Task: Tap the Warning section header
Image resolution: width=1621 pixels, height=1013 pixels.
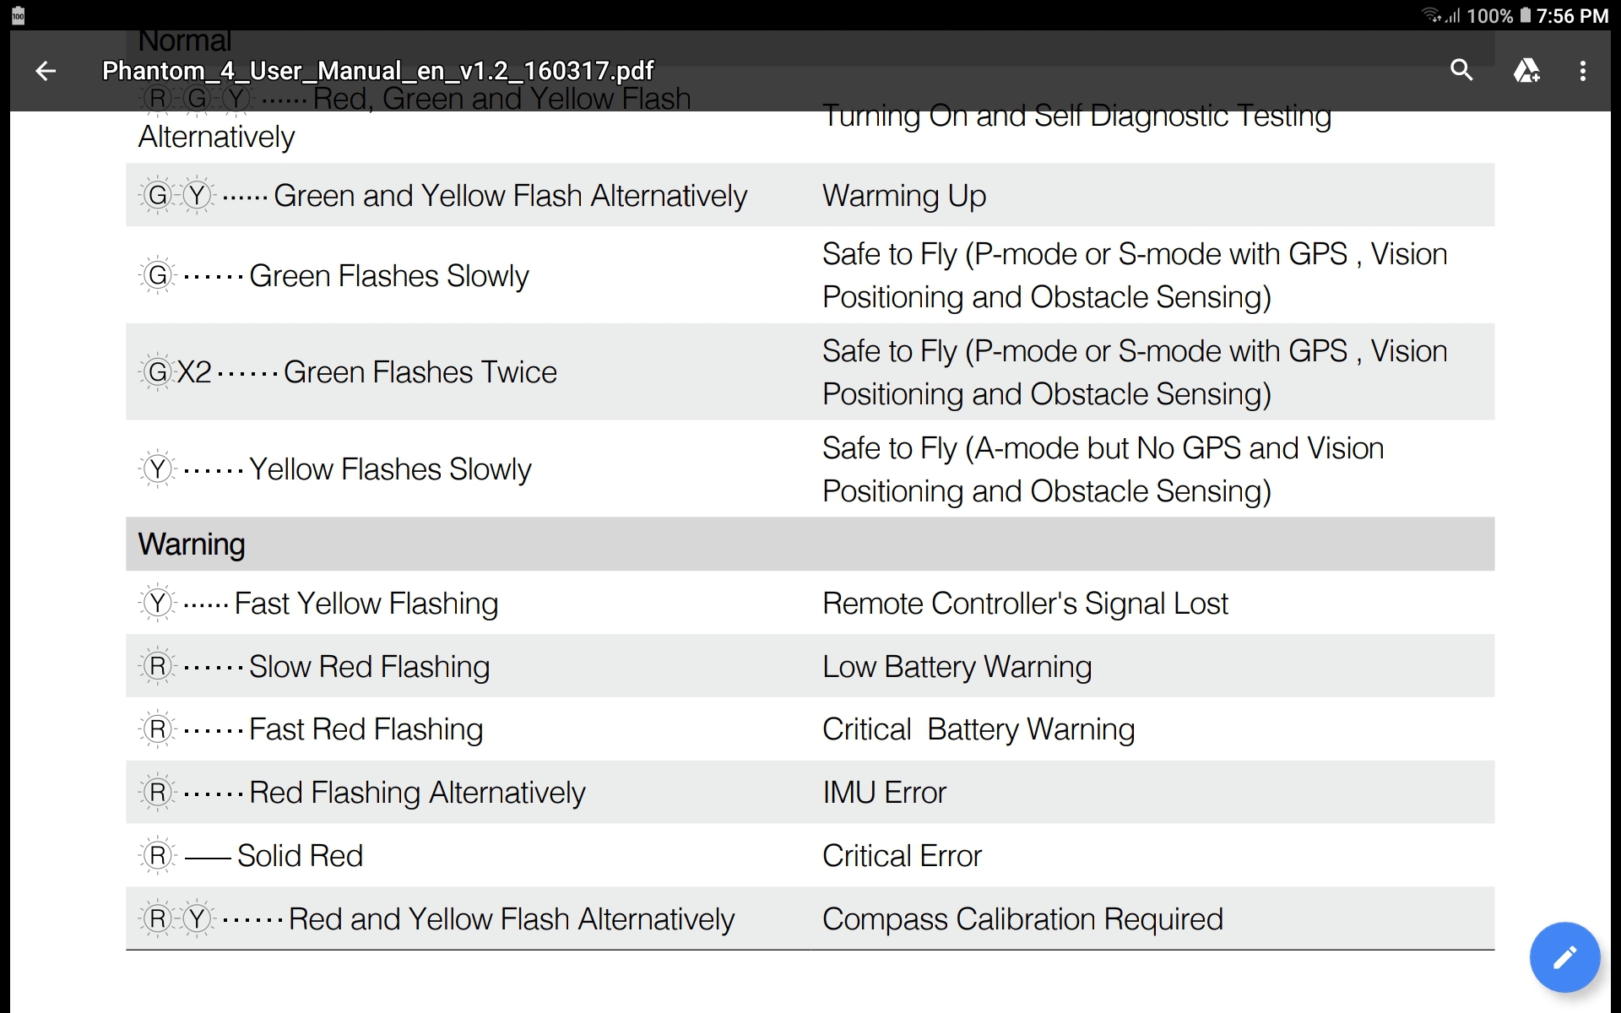Action: [x=810, y=544]
